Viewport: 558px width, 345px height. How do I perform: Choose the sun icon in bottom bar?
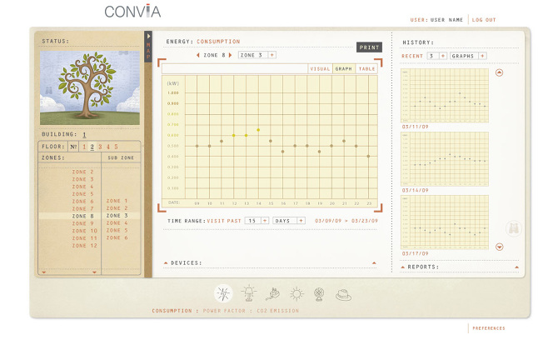point(296,294)
